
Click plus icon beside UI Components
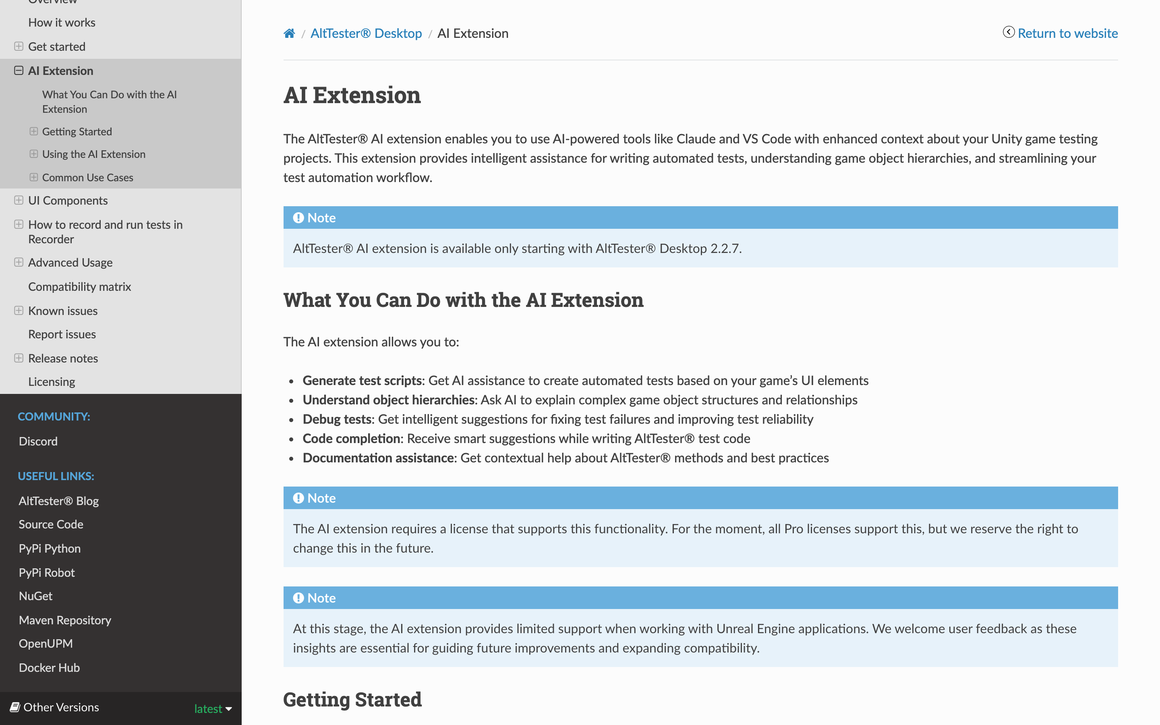click(x=19, y=201)
